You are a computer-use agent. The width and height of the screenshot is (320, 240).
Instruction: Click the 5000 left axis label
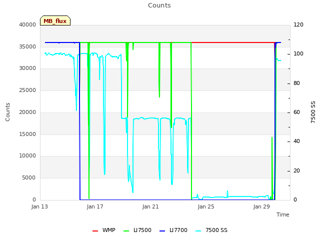pyautogui.click(x=29, y=178)
